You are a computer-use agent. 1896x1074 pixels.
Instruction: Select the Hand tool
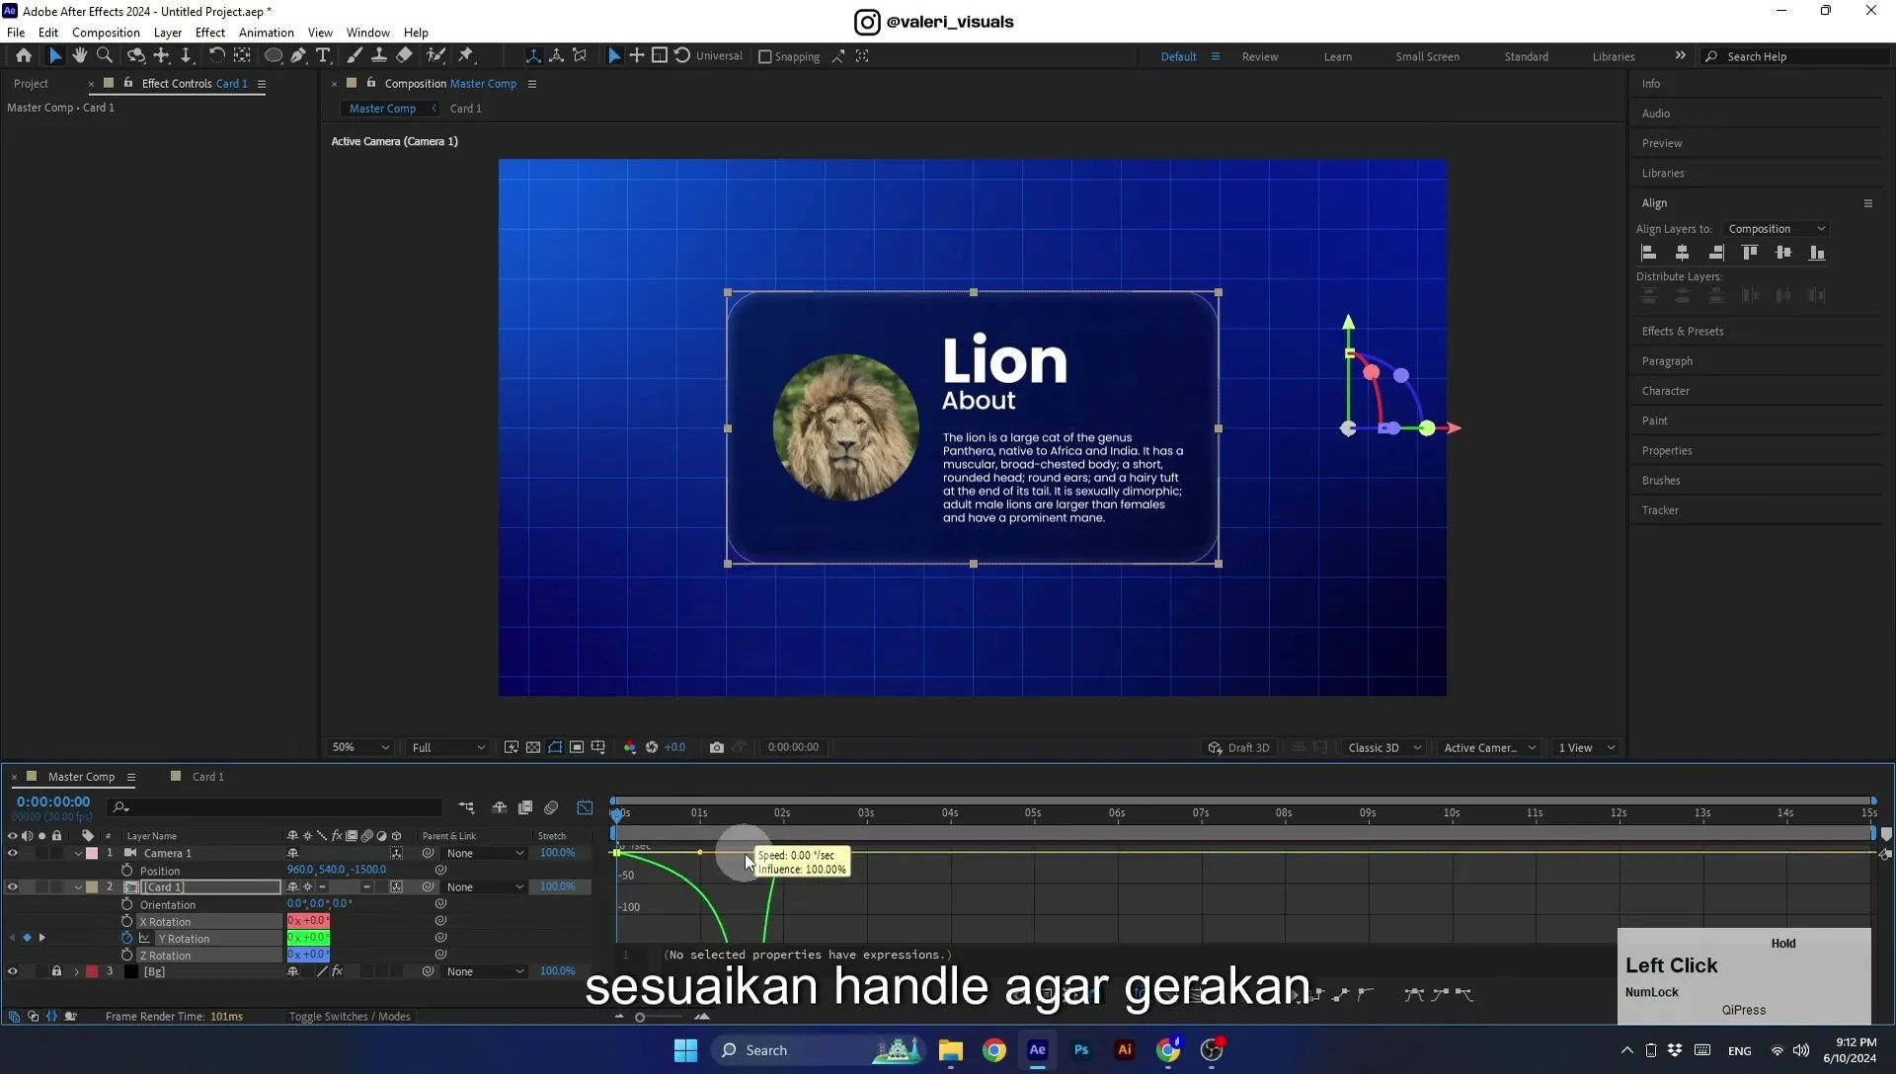[x=80, y=56]
